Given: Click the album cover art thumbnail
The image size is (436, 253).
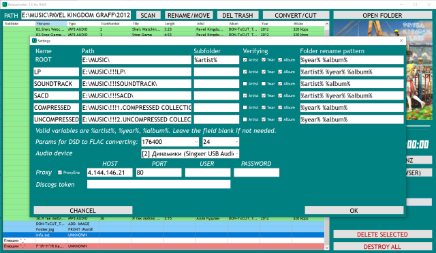Looking at the screenshot, I should coord(383,70).
